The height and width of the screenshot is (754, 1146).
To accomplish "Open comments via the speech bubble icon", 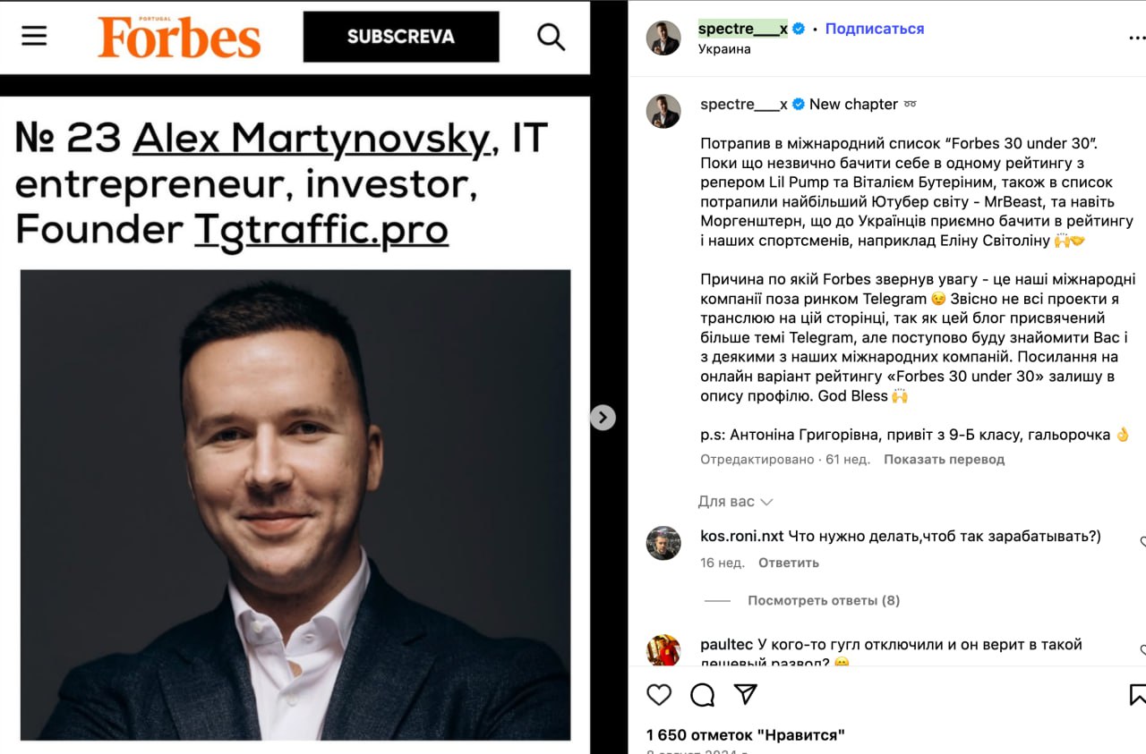I will (703, 695).
